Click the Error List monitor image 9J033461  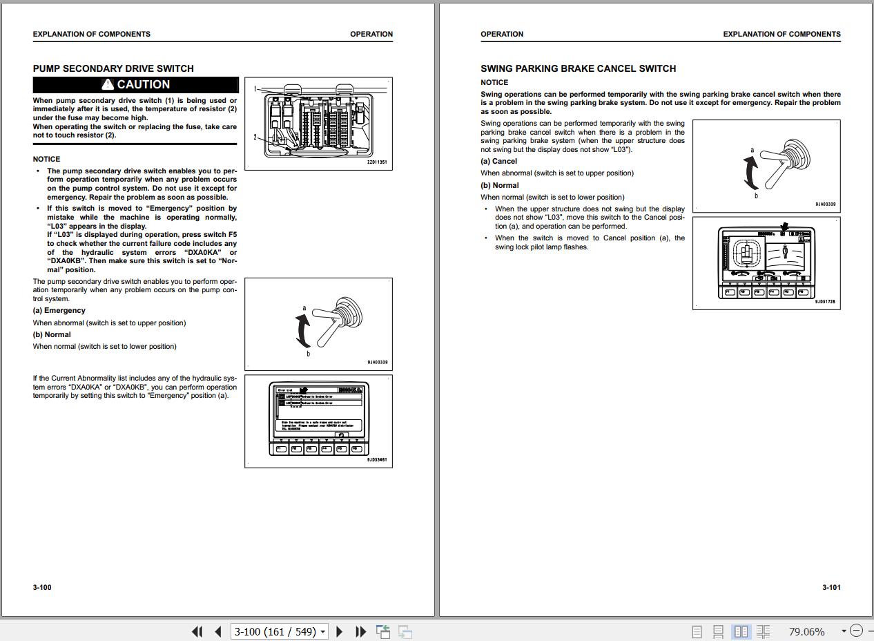(x=318, y=421)
